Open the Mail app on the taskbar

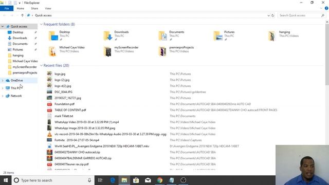click(x=148, y=180)
